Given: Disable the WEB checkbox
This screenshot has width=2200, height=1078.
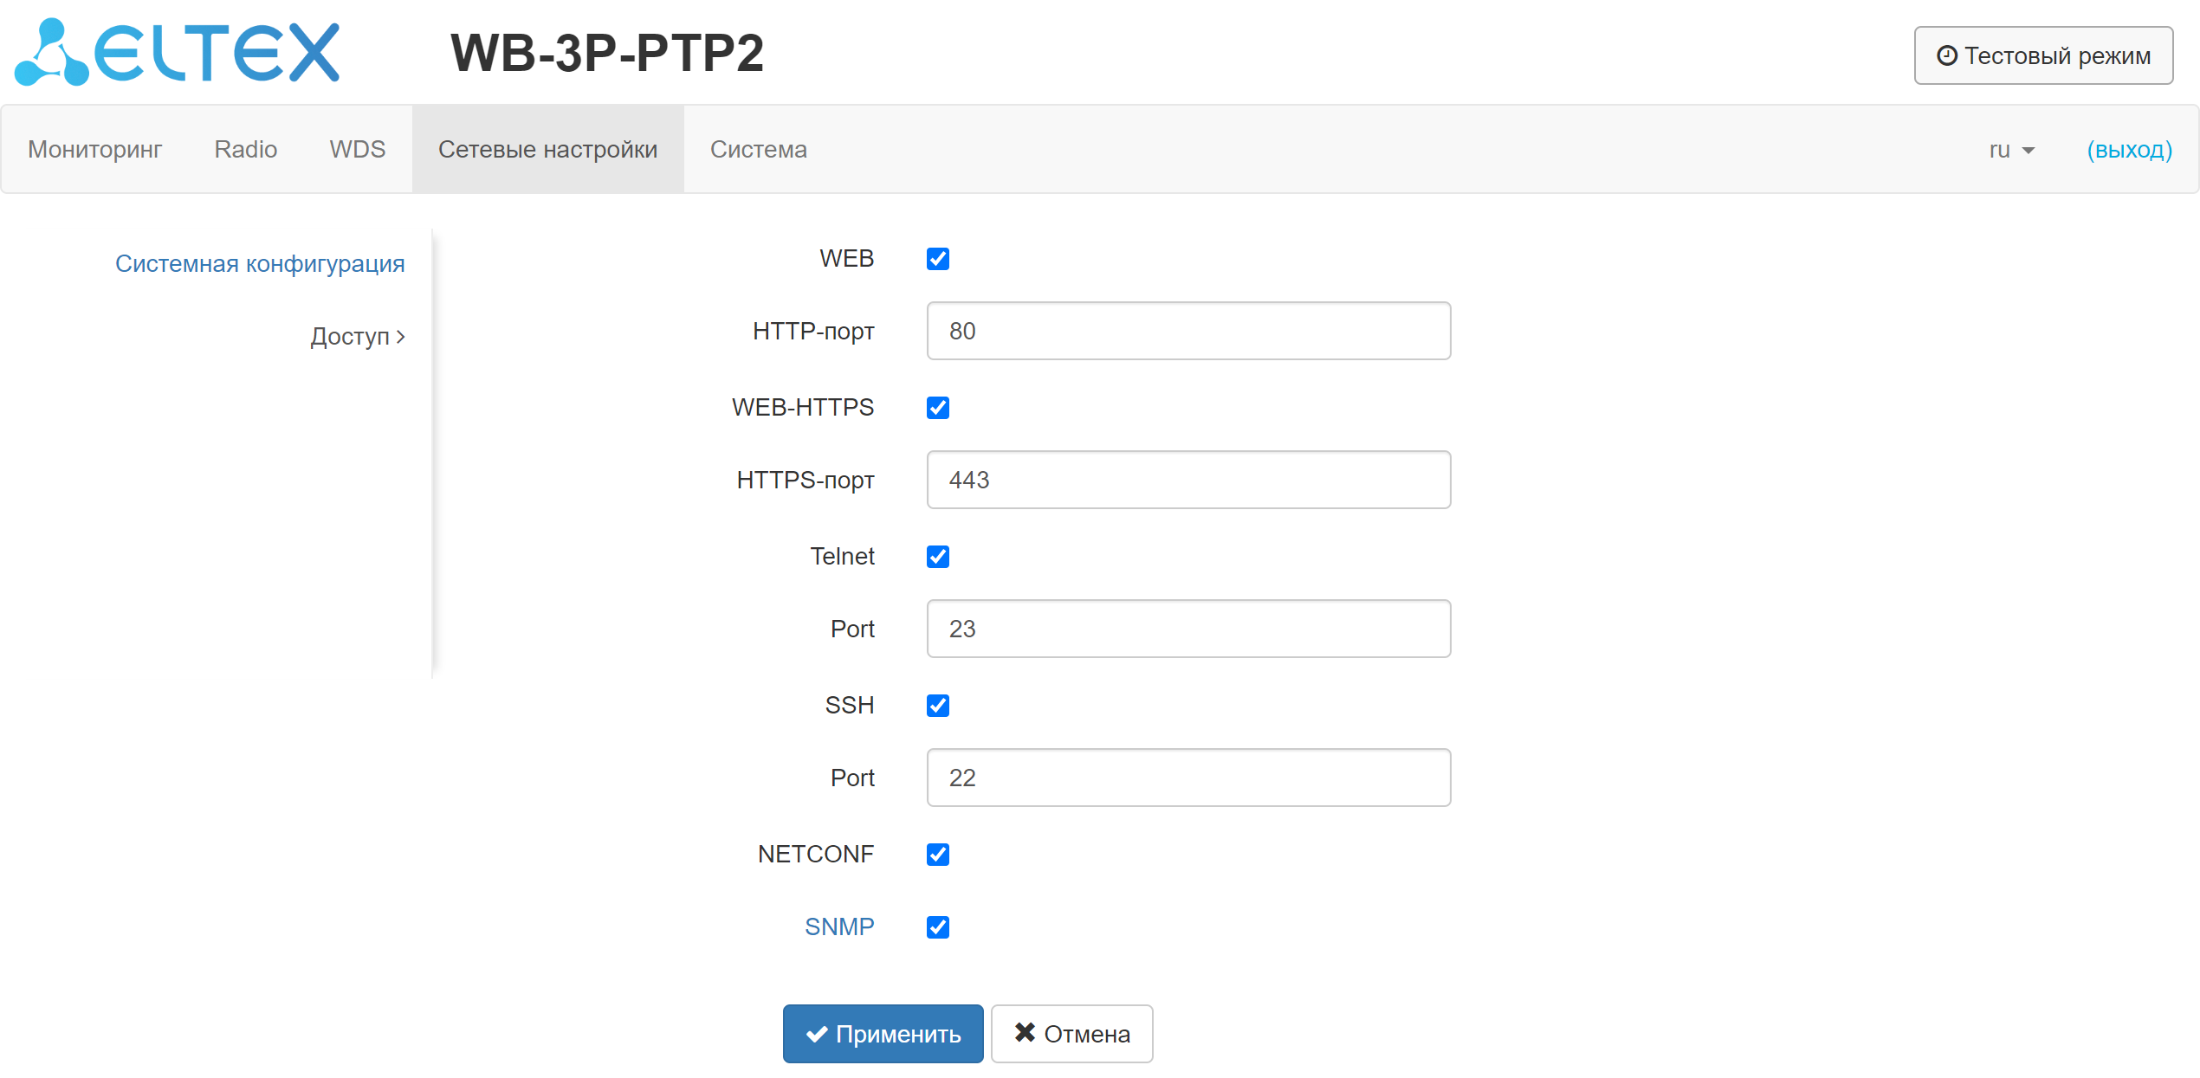Looking at the screenshot, I should [937, 259].
